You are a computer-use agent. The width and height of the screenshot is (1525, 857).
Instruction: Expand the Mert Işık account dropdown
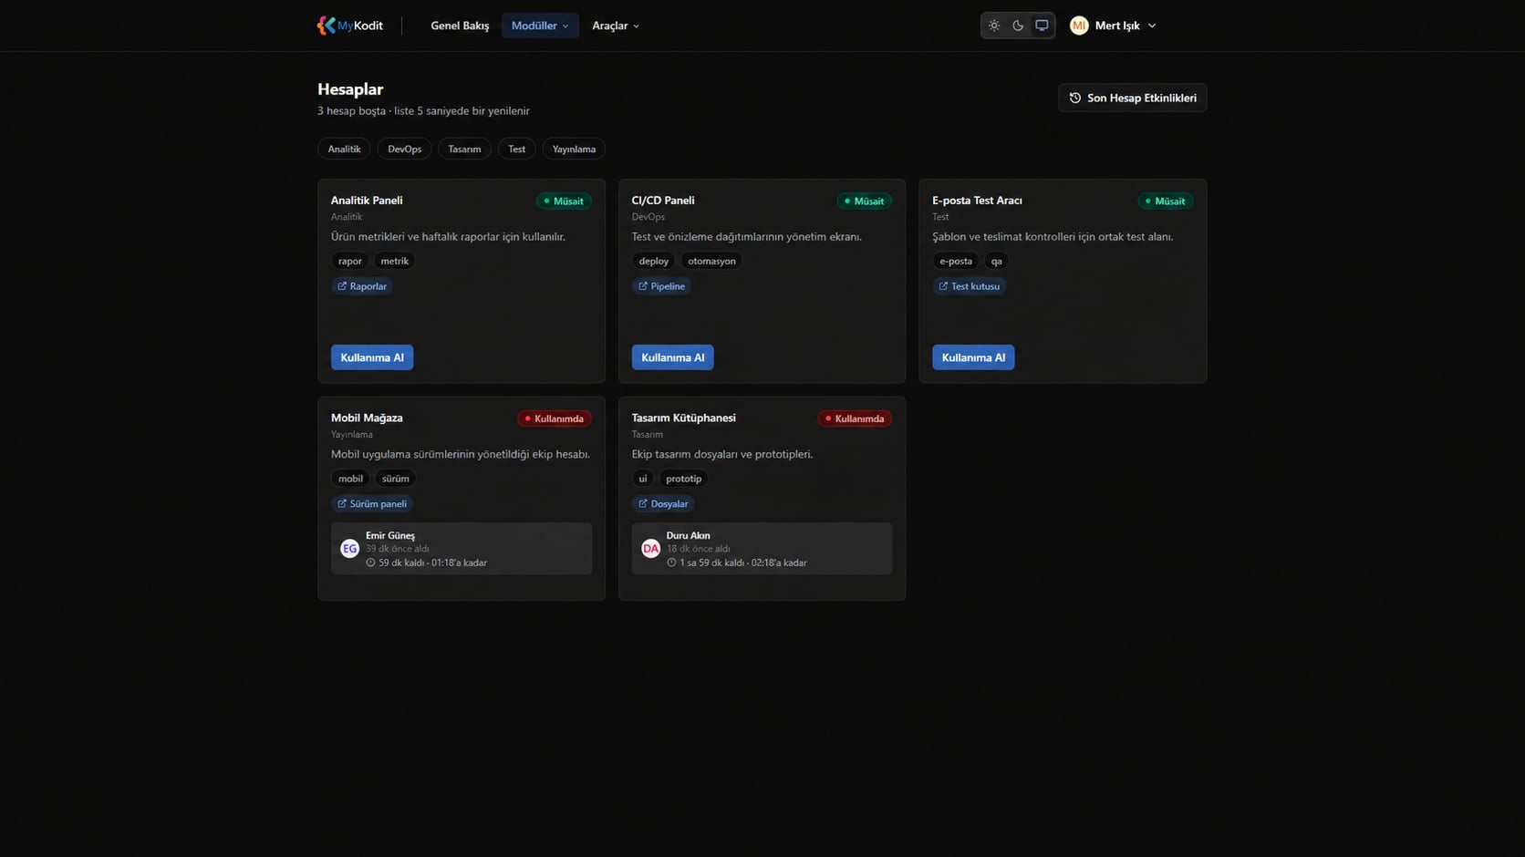[x=1114, y=26]
